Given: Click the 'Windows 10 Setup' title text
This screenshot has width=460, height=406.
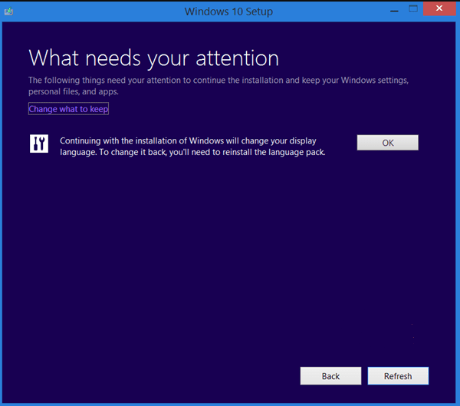Looking at the screenshot, I should coord(228,12).
